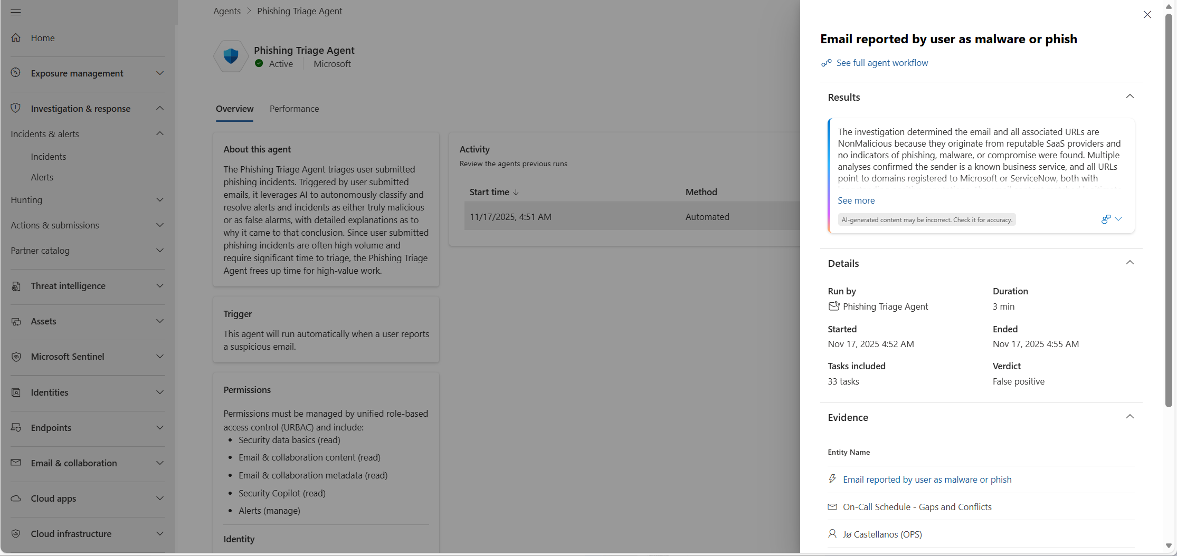Expand the Hunting submenu
This screenshot has height=556, width=1177.
click(x=160, y=199)
